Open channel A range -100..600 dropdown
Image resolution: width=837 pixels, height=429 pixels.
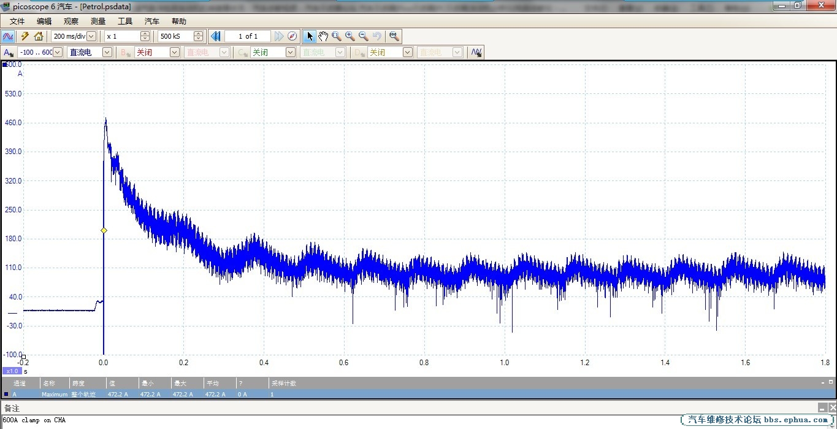(x=58, y=52)
